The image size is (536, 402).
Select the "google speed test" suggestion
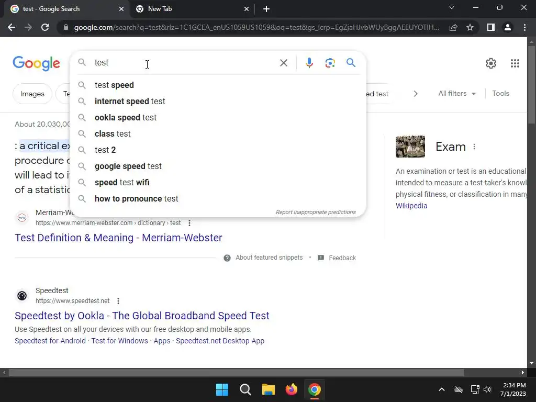coord(218,166)
